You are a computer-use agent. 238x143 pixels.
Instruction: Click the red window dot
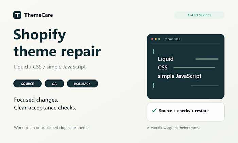(152, 39)
